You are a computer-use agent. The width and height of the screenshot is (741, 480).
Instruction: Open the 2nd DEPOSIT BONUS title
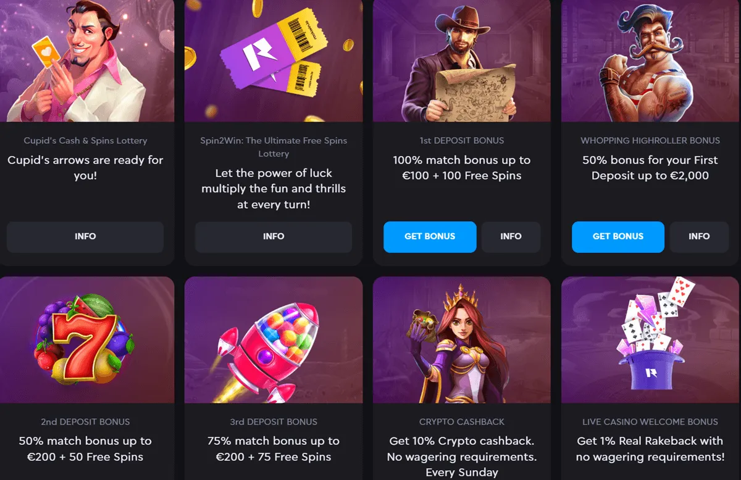coord(85,422)
